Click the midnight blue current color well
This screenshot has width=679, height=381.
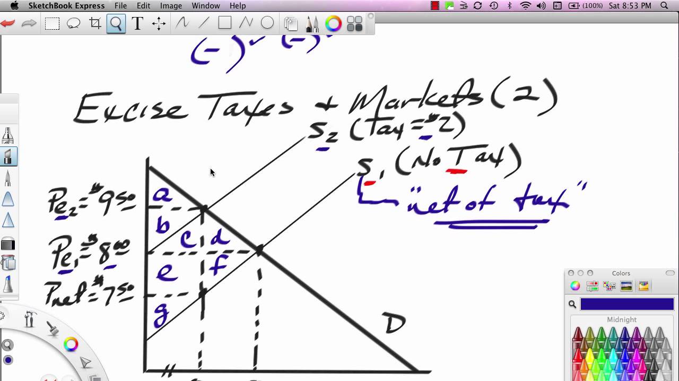click(627, 304)
